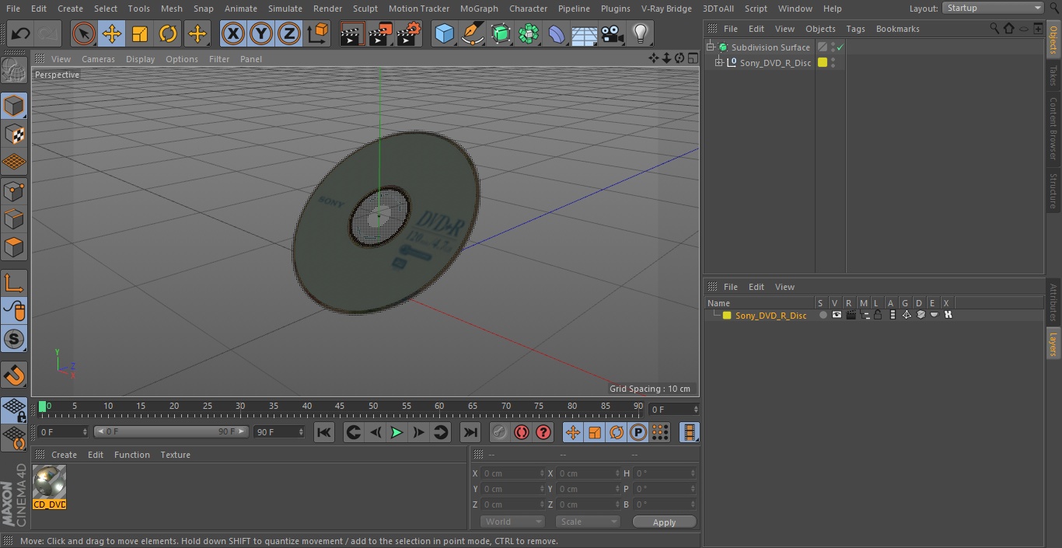
Task: Toggle solo for Sony_DVD_R_Disc layer
Action: pos(823,316)
